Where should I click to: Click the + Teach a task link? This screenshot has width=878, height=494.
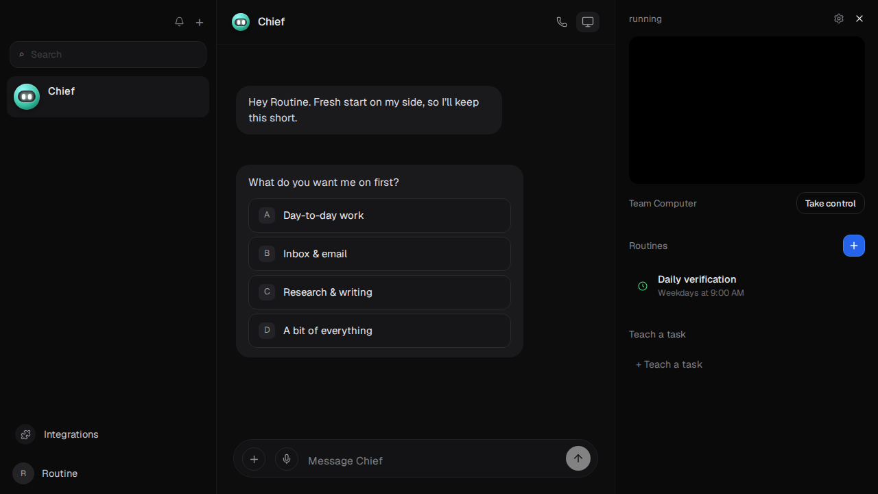point(669,364)
